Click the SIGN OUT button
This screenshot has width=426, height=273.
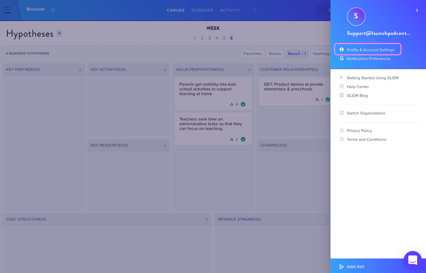(355, 267)
